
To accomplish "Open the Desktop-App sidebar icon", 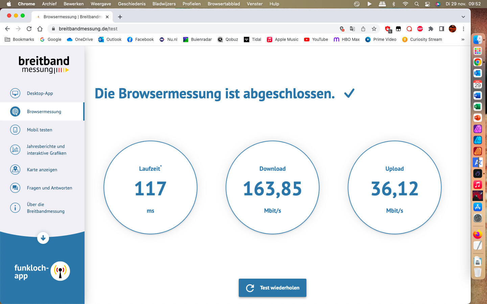I will pos(15,93).
